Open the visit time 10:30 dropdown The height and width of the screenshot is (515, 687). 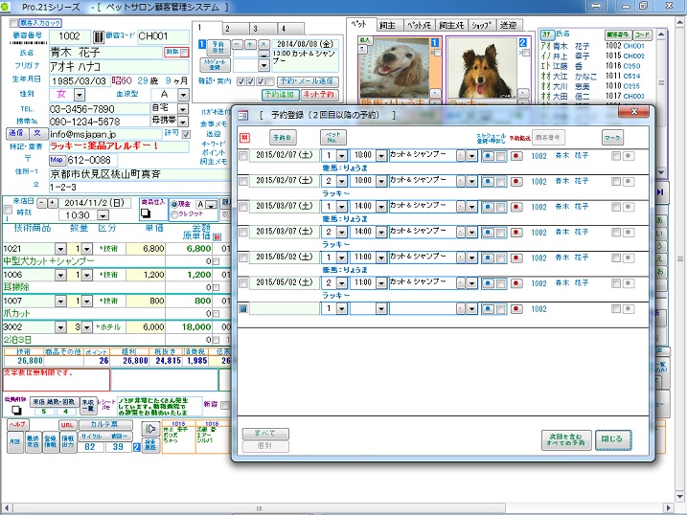103,215
